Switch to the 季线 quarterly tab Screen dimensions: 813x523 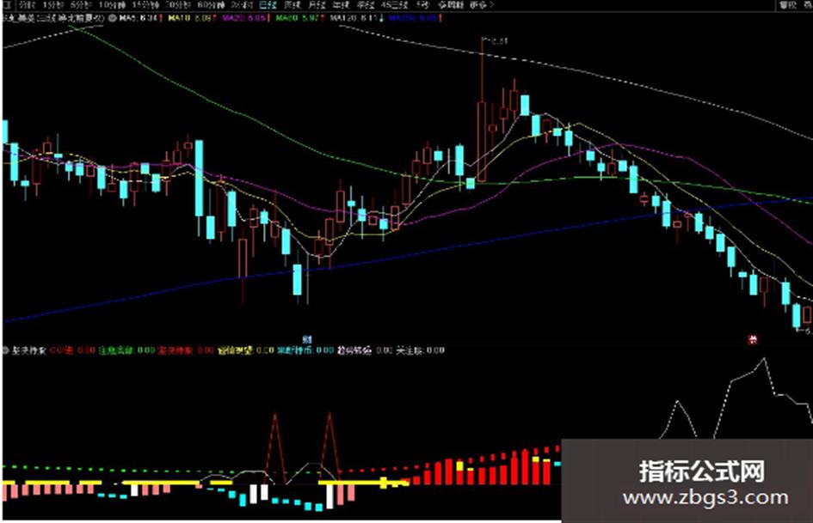[x=366, y=5]
